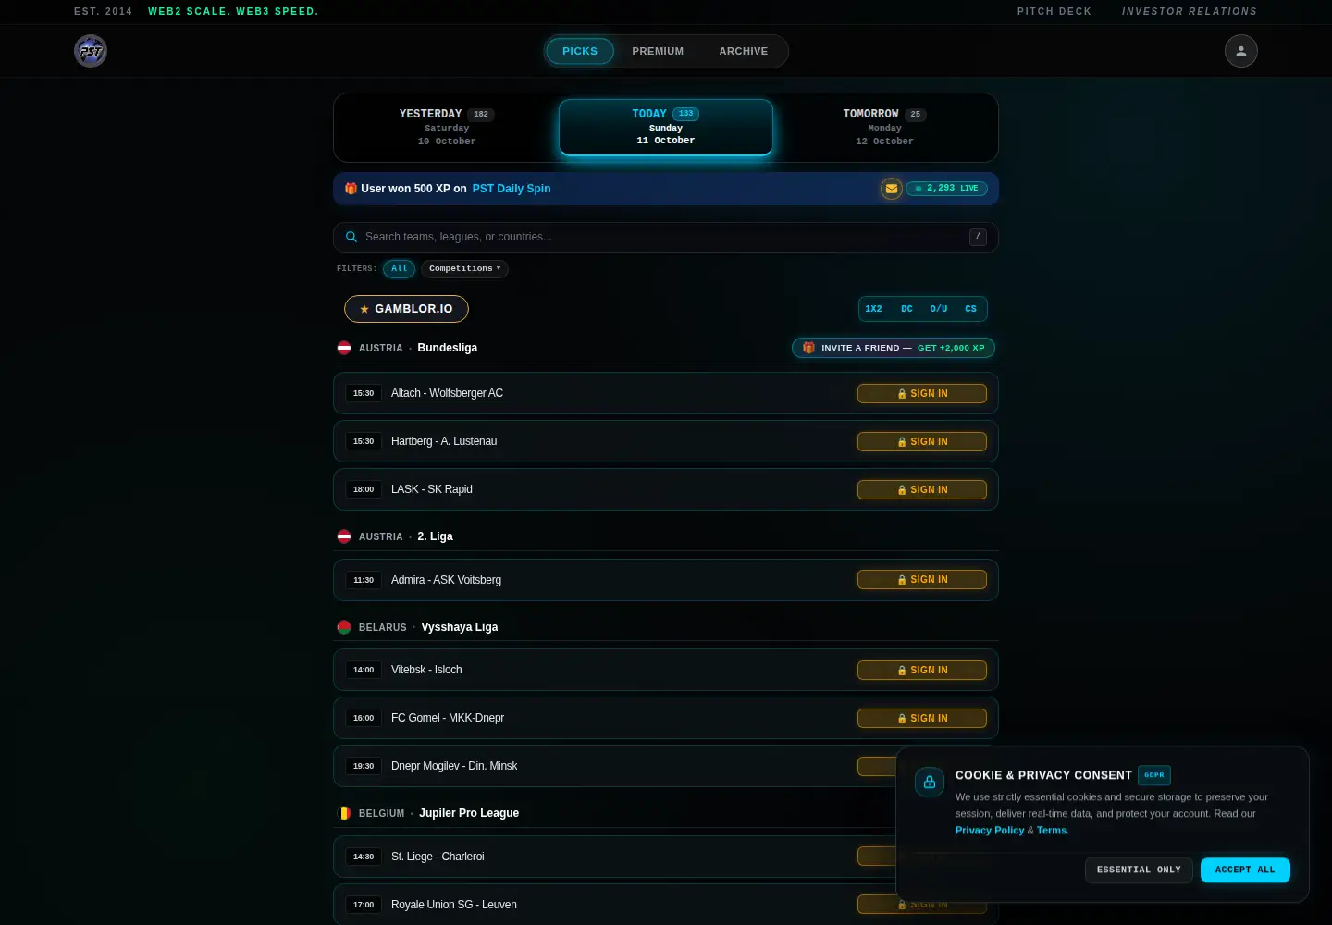Click the Austria flag beside Bundesliga

coord(344,348)
